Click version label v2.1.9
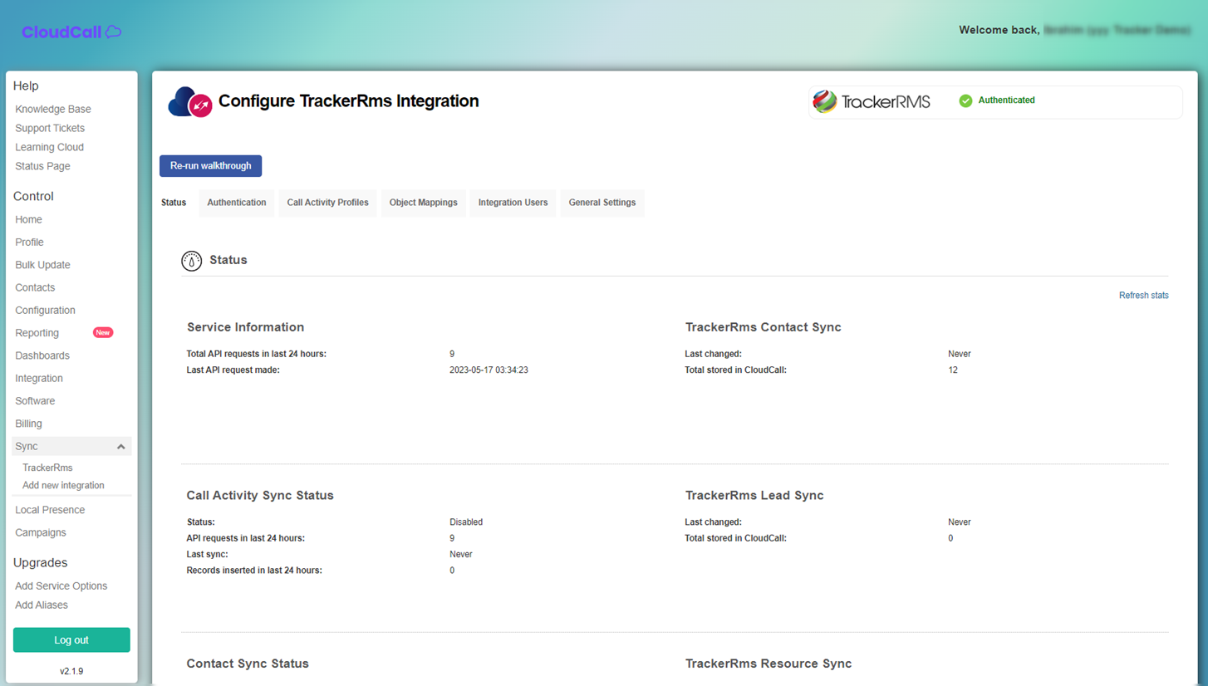Viewport: 1208px width, 686px height. tap(71, 671)
